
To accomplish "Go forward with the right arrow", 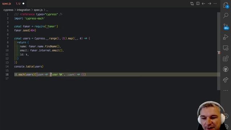I will [x=209, y=4].
